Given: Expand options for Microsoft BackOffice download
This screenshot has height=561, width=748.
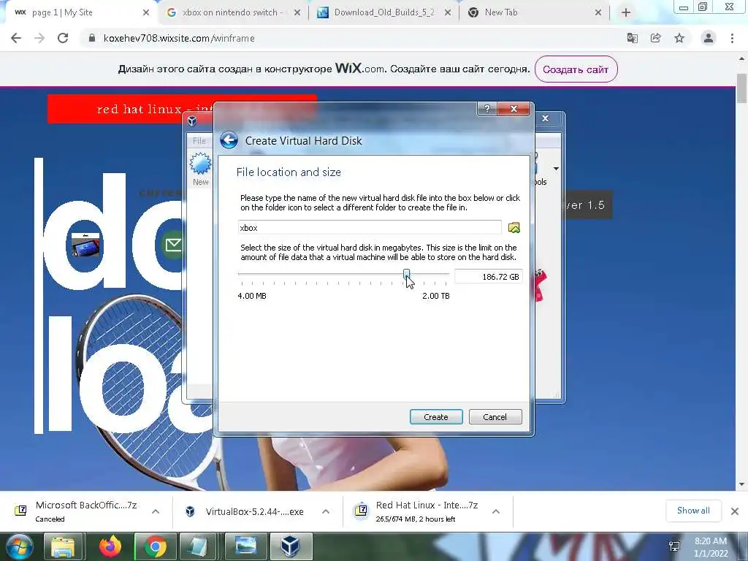Looking at the screenshot, I should pos(156,511).
